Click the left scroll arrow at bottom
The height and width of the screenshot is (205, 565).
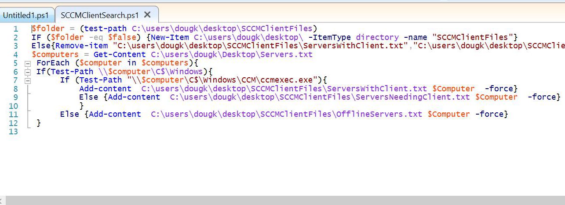[x=3, y=200]
